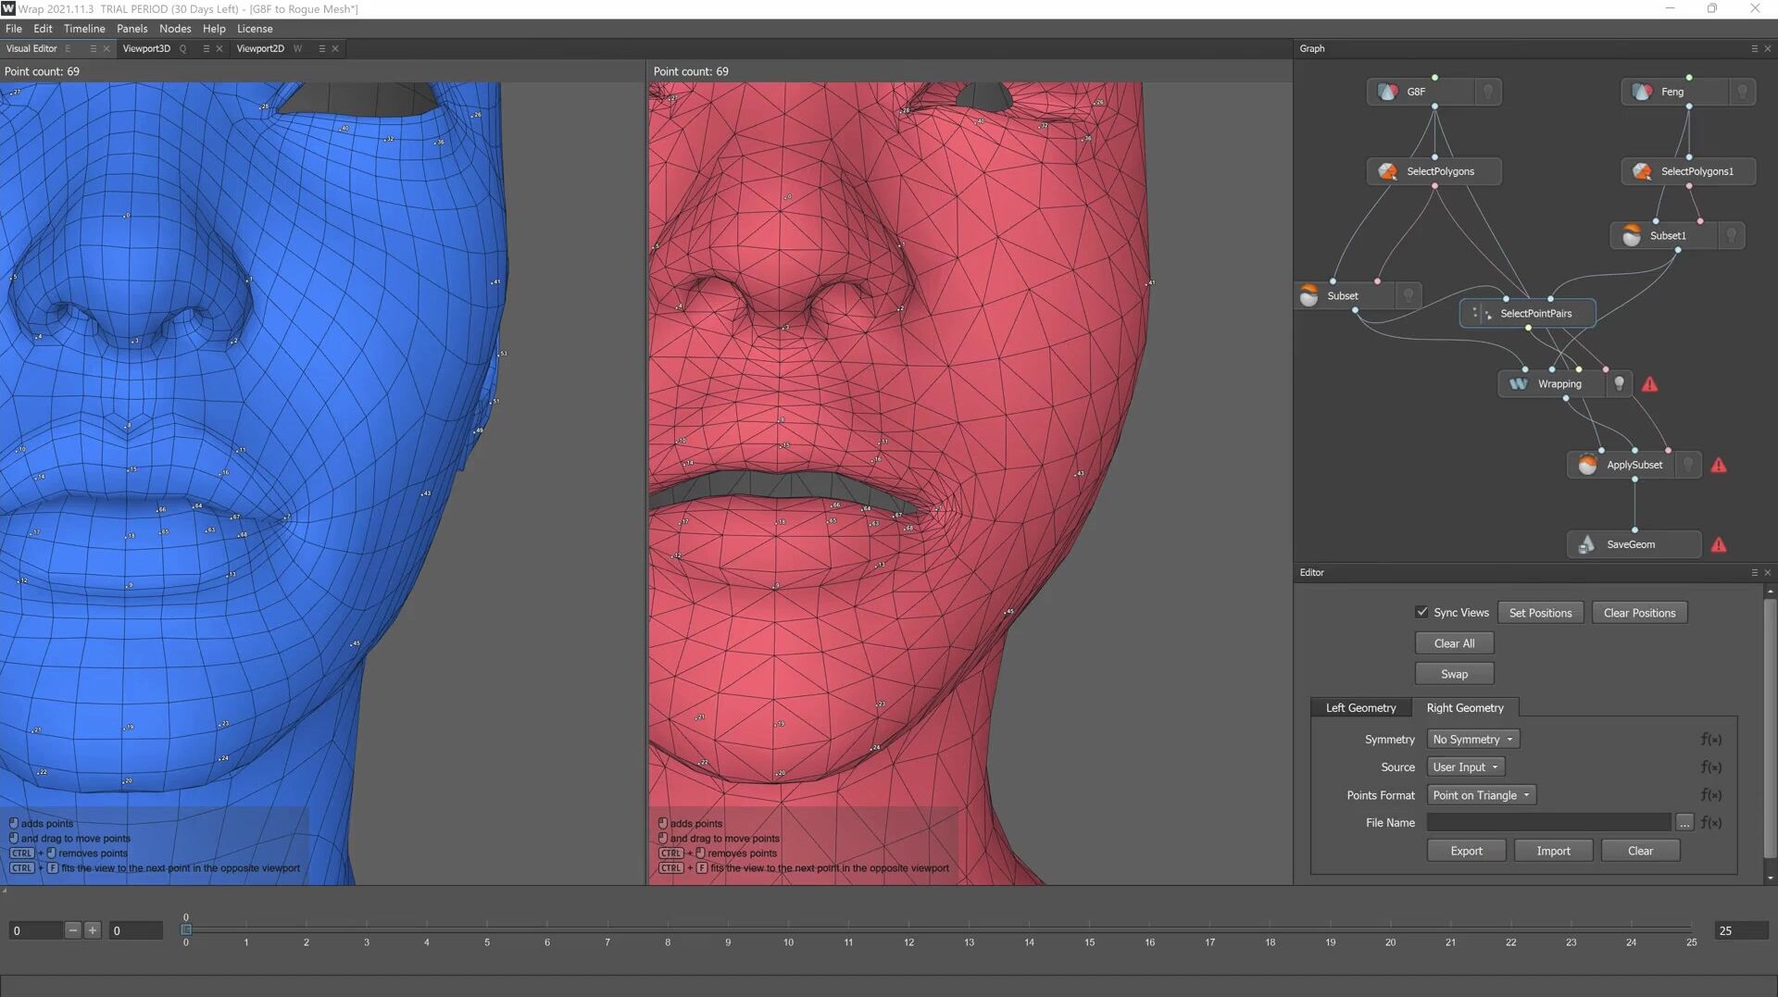This screenshot has width=1778, height=997.
Task: Open the Source User Input dropdown
Action: click(1465, 767)
